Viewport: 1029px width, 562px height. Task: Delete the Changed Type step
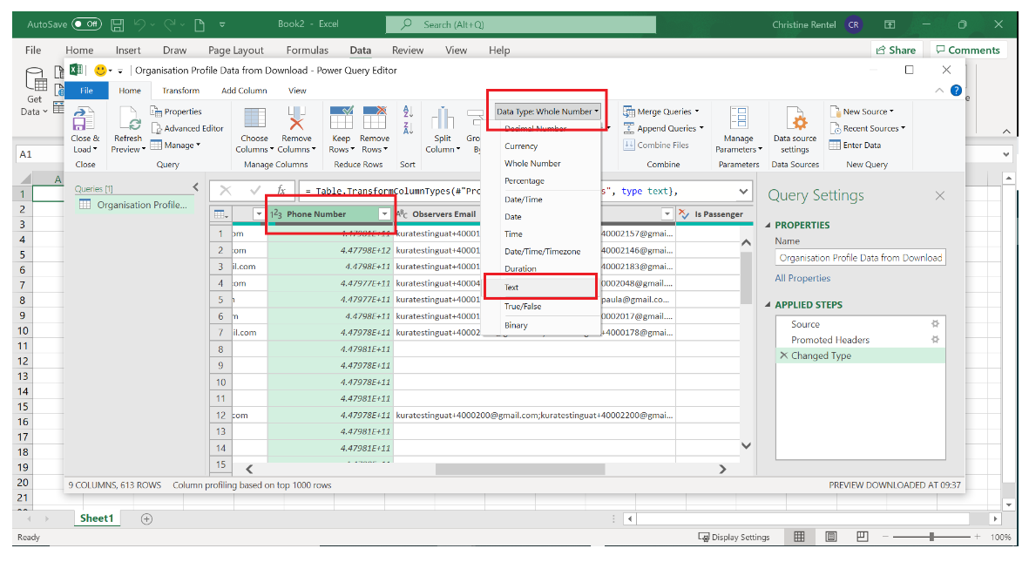click(783, 355)
